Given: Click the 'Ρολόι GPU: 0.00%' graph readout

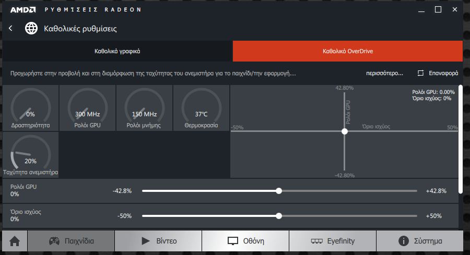Looking at the screenshot, I should pyautogui.click(x=433, y=92).
